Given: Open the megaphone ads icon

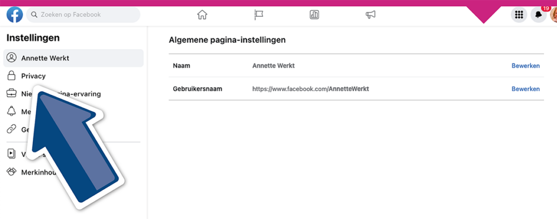Looking at the screenshot, I should tap(370, 15).
